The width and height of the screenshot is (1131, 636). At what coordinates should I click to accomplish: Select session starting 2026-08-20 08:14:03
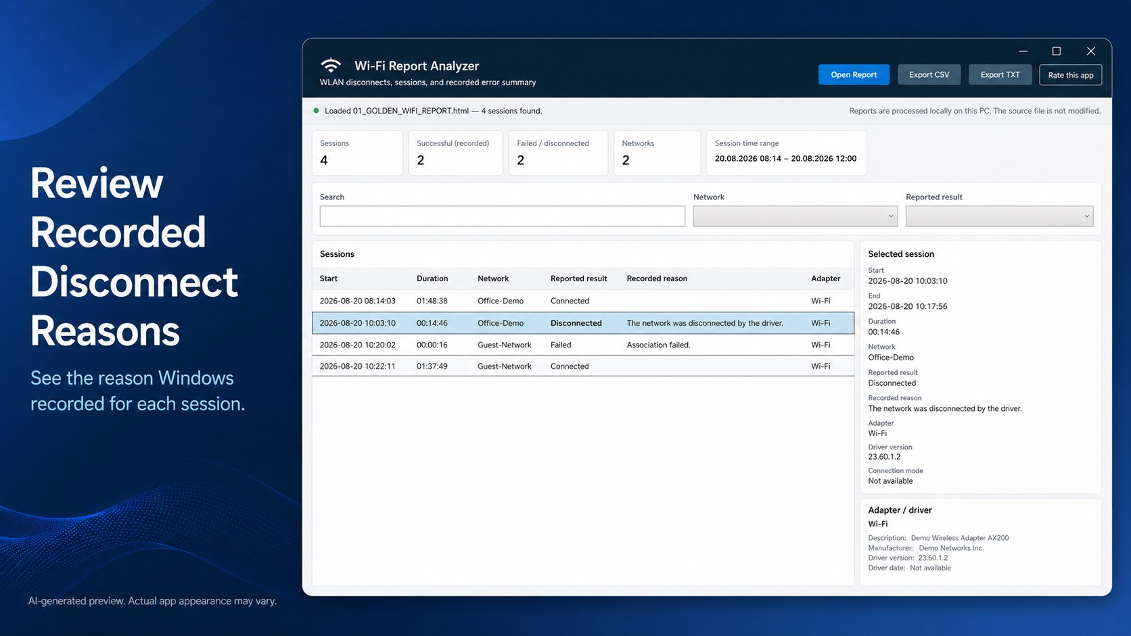click(x=583, y=301)
